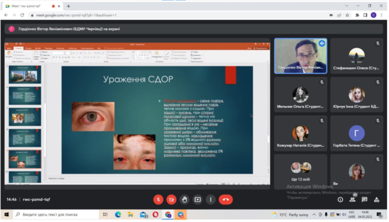Open the meeting details info icon

pos(340,200)
